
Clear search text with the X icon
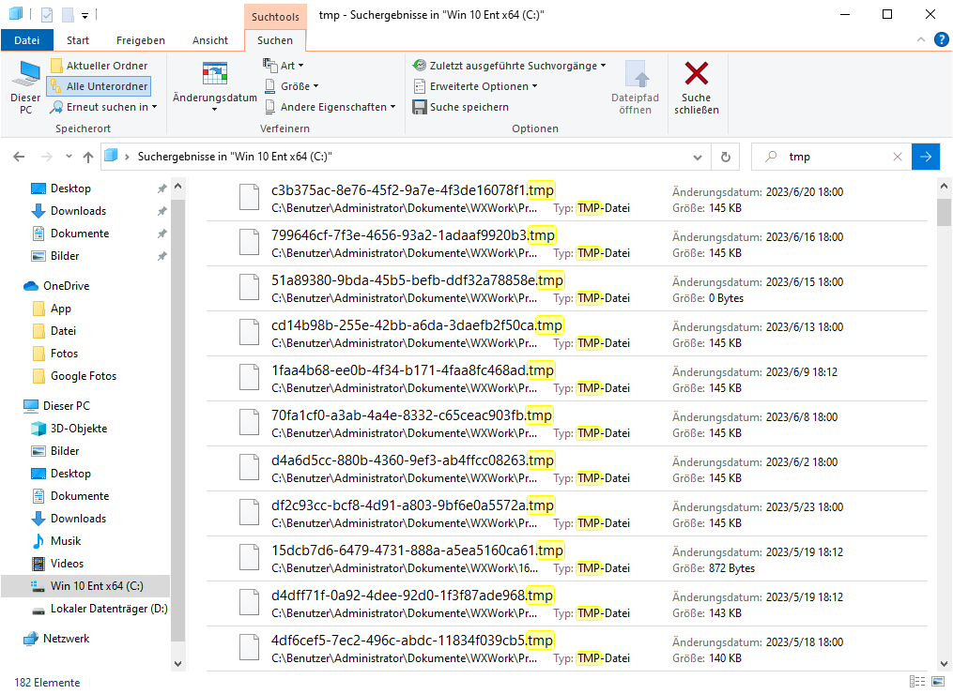click(x=897, y=157)
